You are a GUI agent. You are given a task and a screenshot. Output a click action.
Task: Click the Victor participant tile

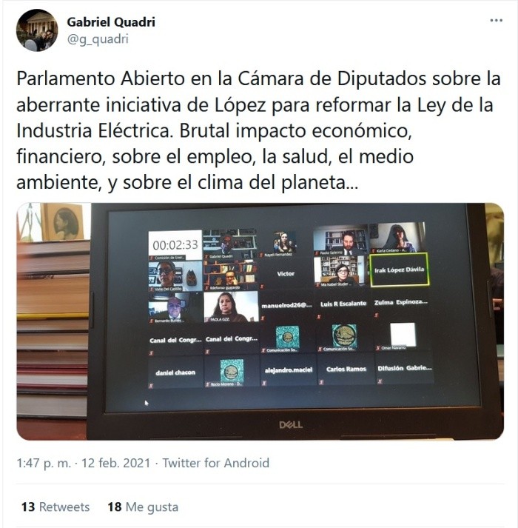click(286, 274)
